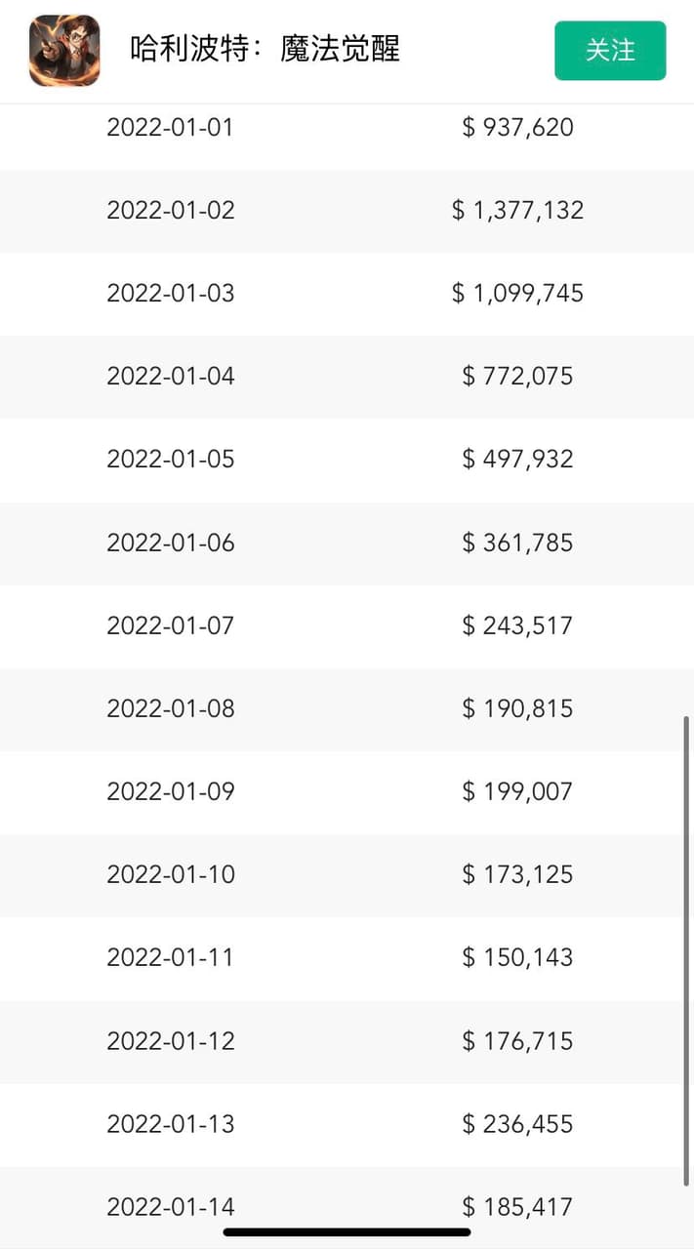The image size is (694, 1249).
Task: Click the $ 176,715 revenue figure
Action: click(x=517, y=1041)
